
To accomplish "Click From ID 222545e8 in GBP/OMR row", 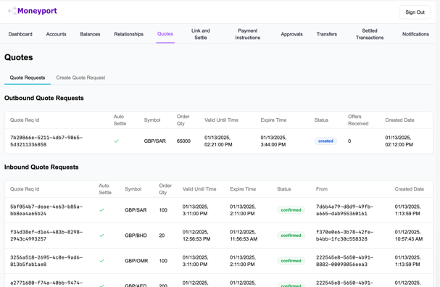I will [344, 261].
